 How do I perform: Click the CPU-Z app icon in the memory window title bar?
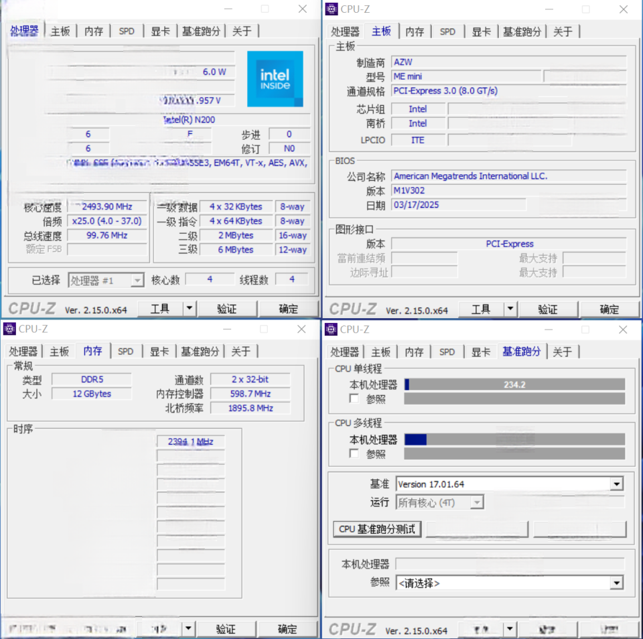click(x=10, y=329)
